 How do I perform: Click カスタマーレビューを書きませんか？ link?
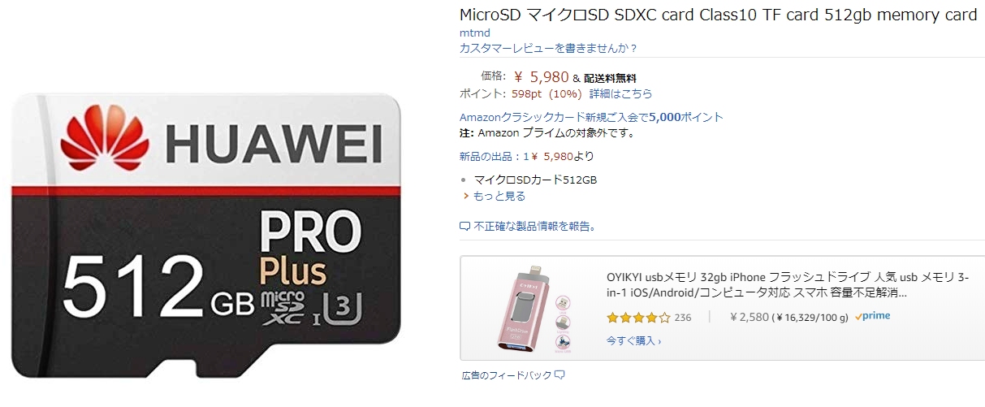[x=549, y=48]
